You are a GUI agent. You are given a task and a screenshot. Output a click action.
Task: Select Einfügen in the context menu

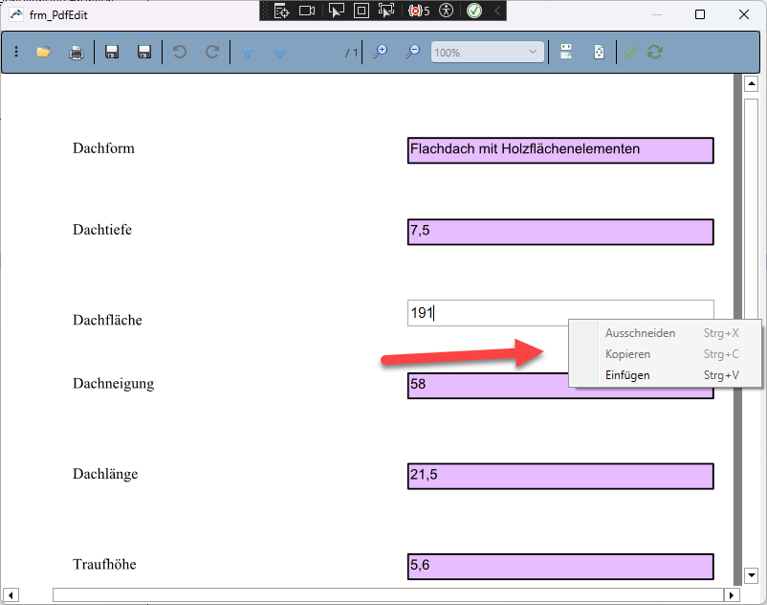666,375
